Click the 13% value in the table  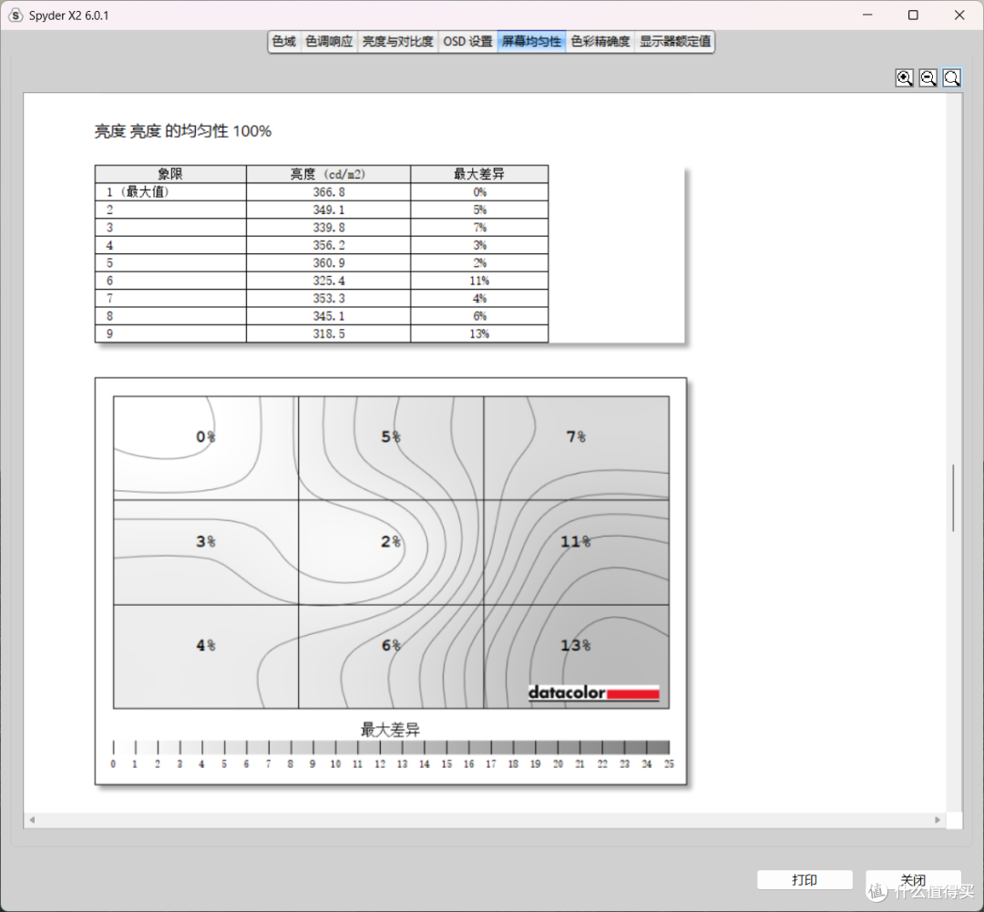pyautogui.click(x=479, y=333)
